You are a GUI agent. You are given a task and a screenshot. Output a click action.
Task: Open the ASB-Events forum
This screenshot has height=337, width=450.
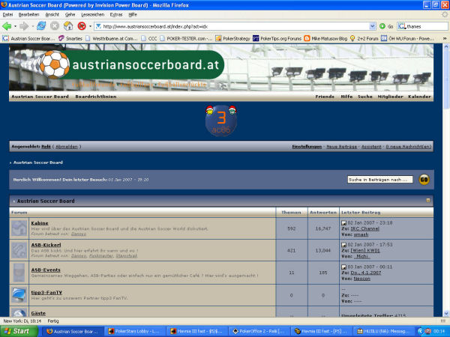click(46, 270)
